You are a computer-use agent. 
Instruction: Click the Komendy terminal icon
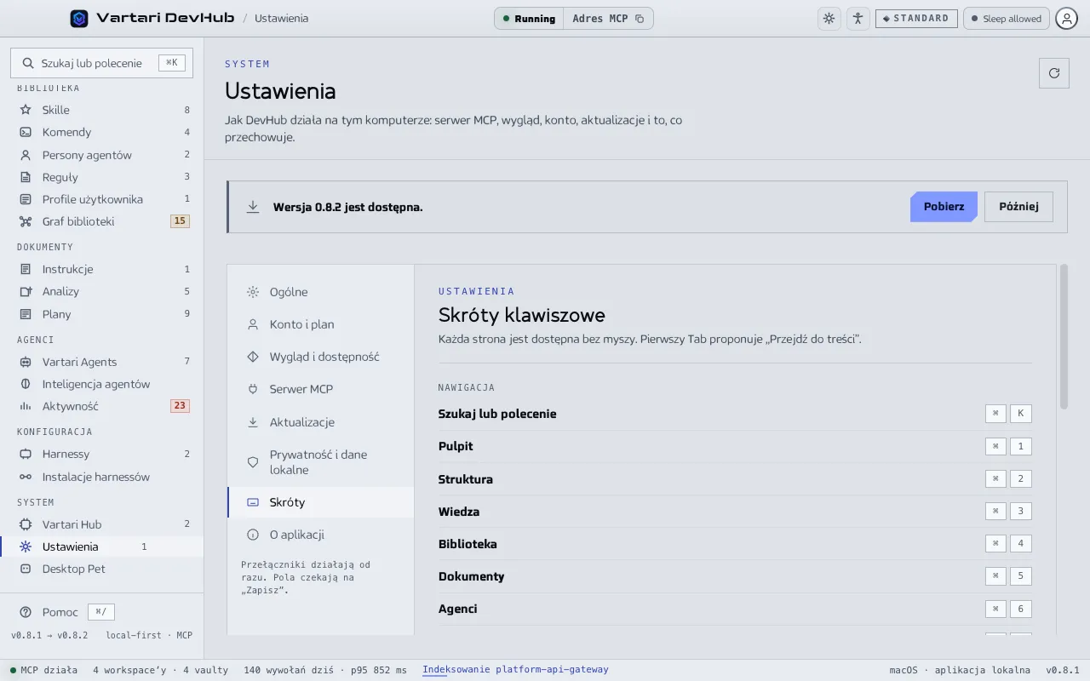[x=26, y=132]
